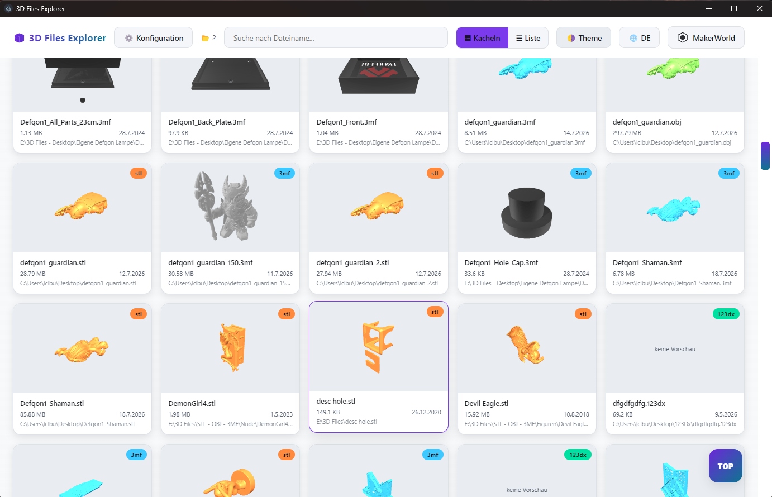Click path E:\3D Files\desc hole.stl

coord(346,422)
